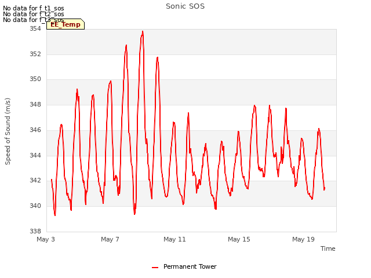
Task: Click the May 7 x-axis tick label
Action: click(110, 239)
